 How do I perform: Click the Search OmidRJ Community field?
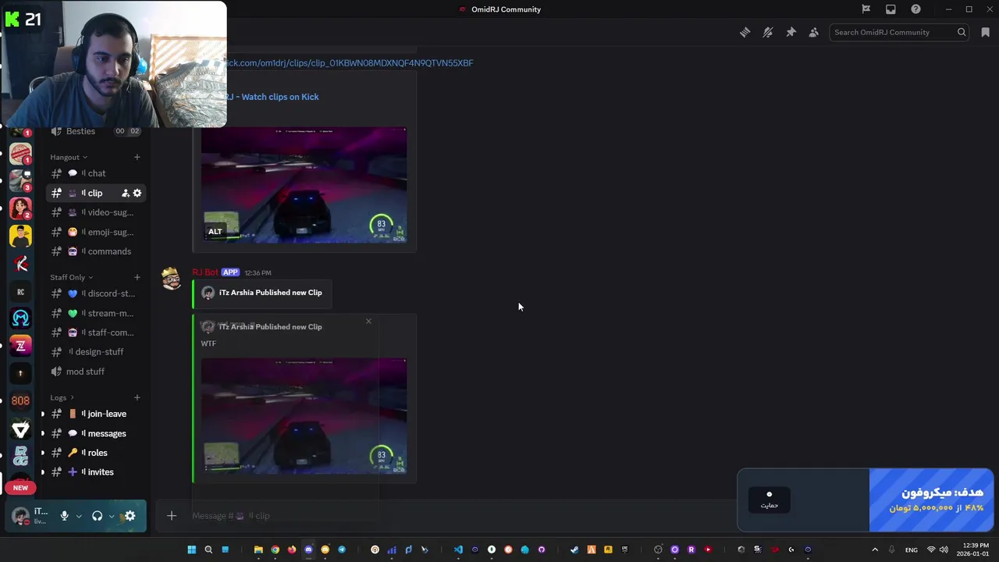pos(899,32)
